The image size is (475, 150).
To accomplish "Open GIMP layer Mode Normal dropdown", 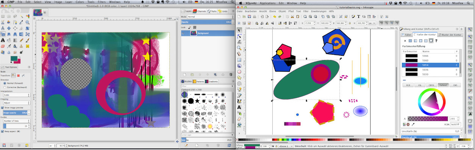I will point(210,17).
